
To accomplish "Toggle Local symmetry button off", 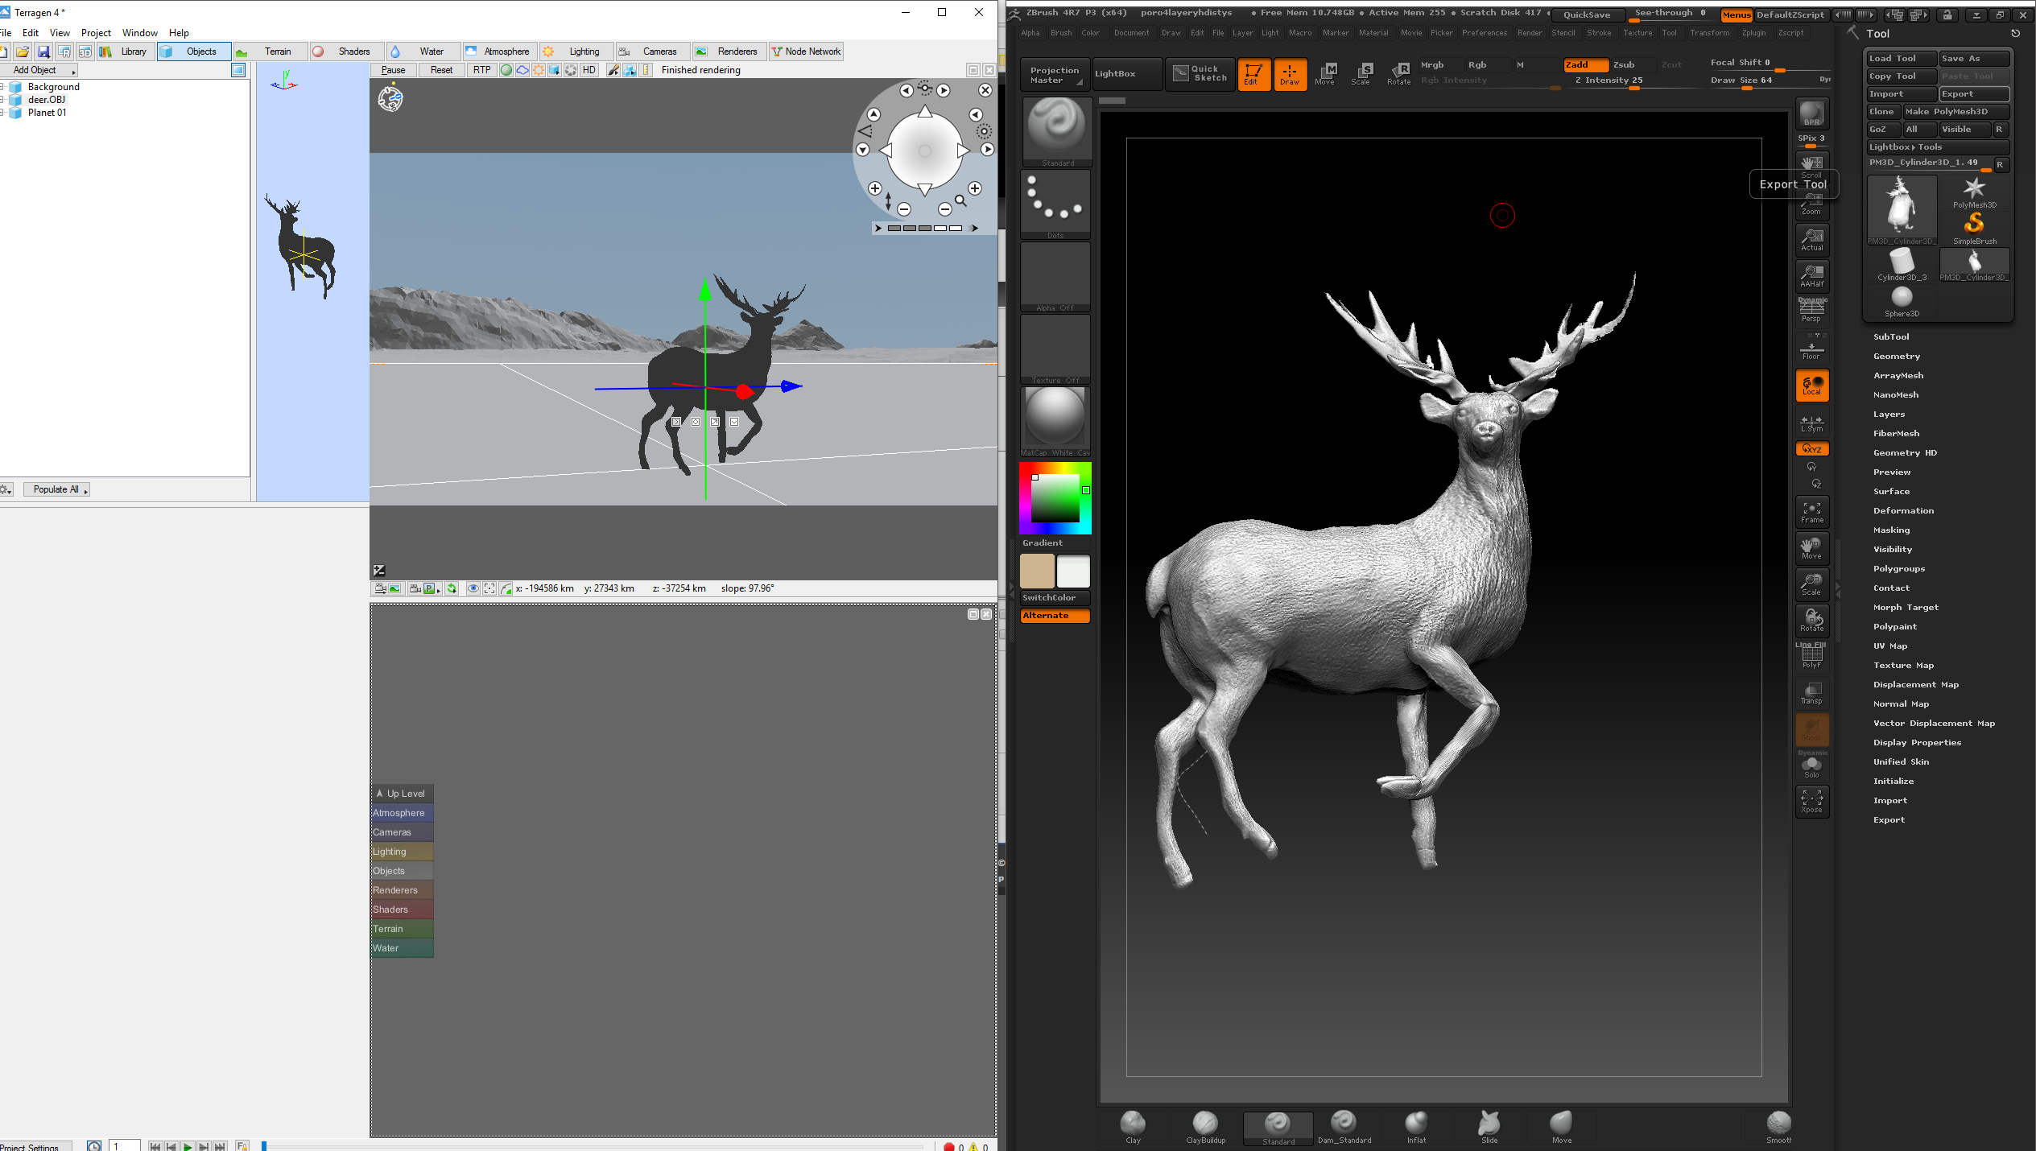I will point(1811,386).
